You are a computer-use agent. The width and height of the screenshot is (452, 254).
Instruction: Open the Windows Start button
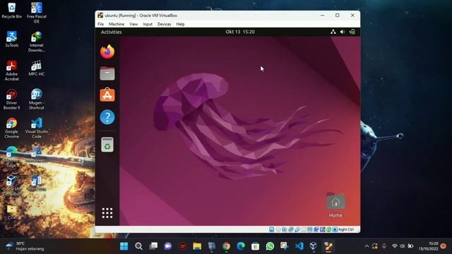point(124,246)
